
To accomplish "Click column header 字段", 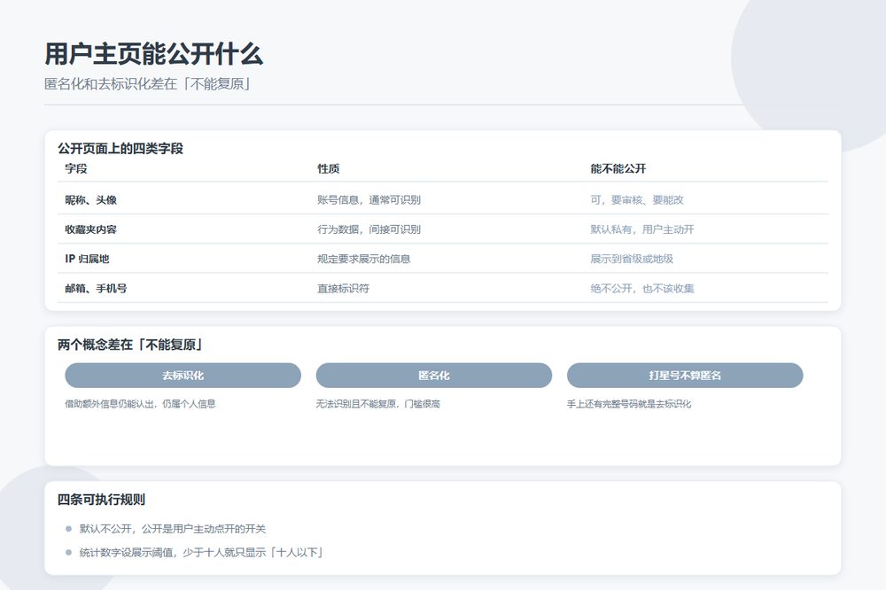I will pos(75,168).
